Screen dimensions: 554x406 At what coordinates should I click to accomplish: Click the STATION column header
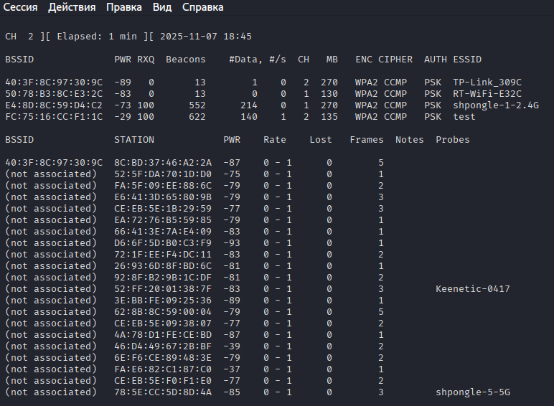coord(134,139)
